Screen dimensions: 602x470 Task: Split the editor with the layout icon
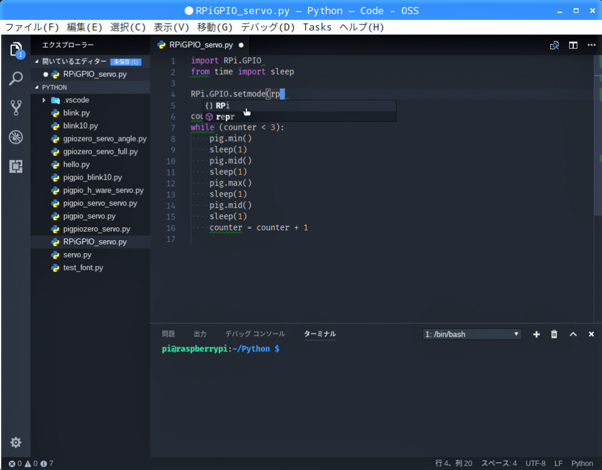click(573, 45)
